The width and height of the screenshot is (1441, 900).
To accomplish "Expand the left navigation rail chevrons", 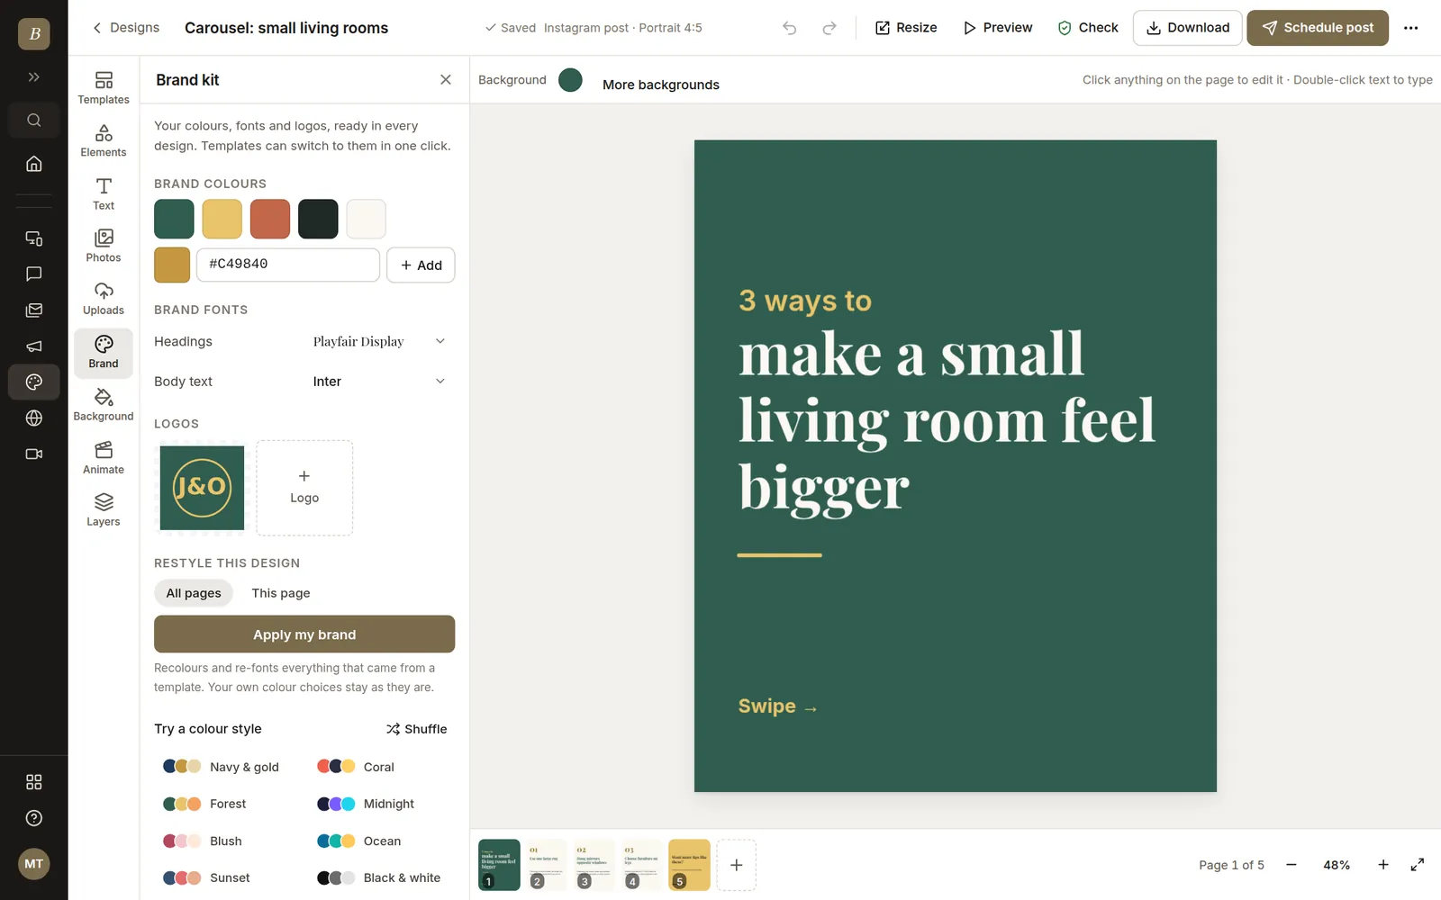I will 34,77.
